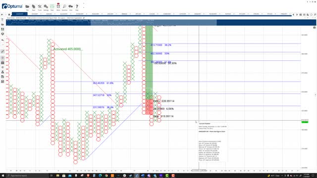Open the Help question mark icon

77,6
